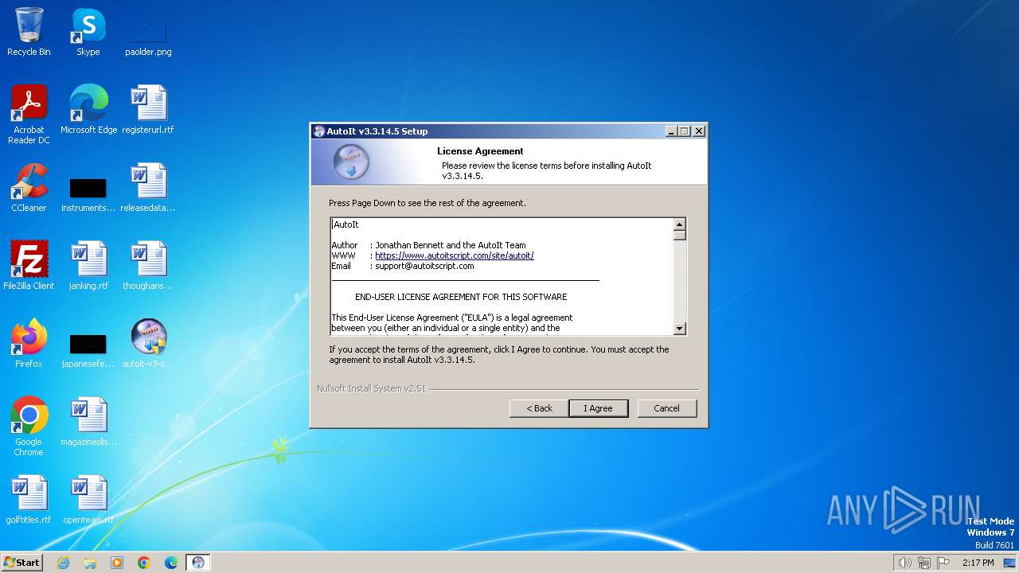The image size is (1019, 573).
Task: Open Windows Explorer folder in taskbar
Action: pyautogui.click(x=90, y=563)
